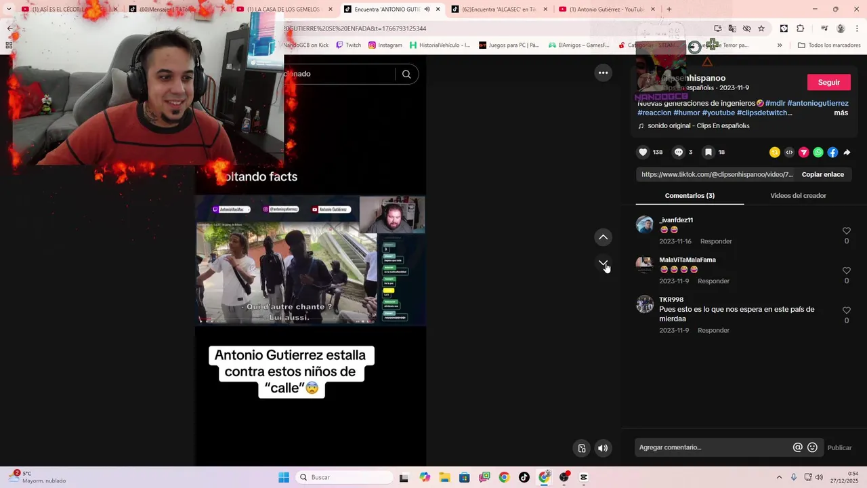Open the translate page icon in address bar
867x488 pixels.
[732, 28]
